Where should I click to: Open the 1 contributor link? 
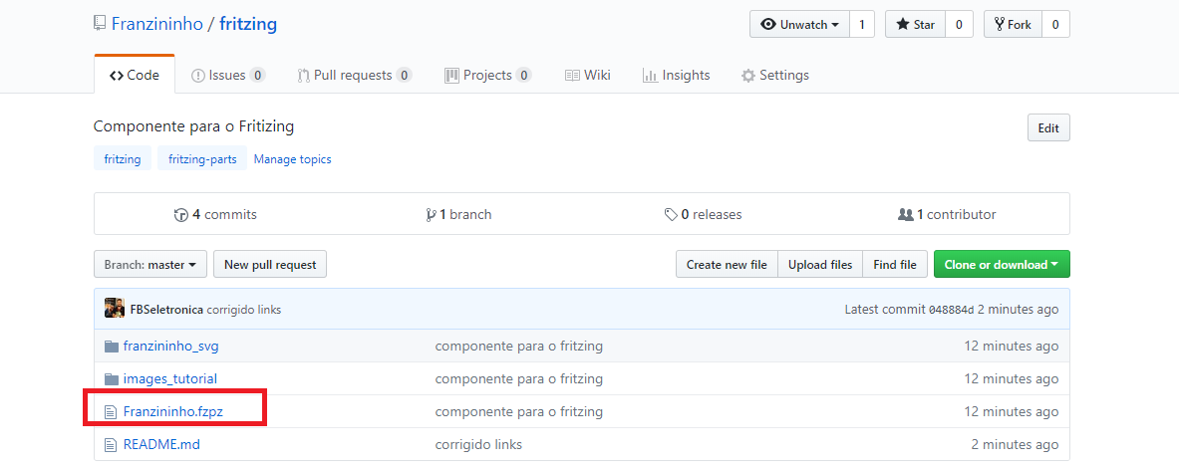[948, 214]
